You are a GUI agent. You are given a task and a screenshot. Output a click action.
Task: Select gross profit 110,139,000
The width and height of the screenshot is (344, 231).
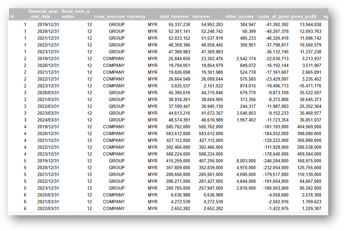(309, 174)
